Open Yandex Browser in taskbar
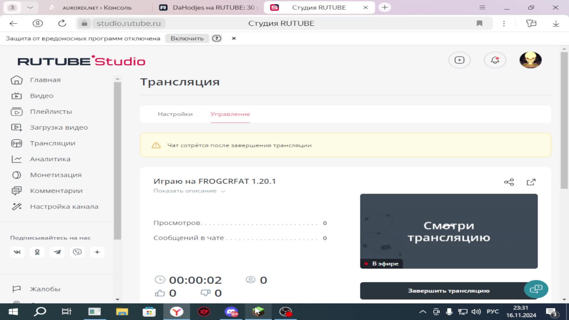 click(177, 312)
